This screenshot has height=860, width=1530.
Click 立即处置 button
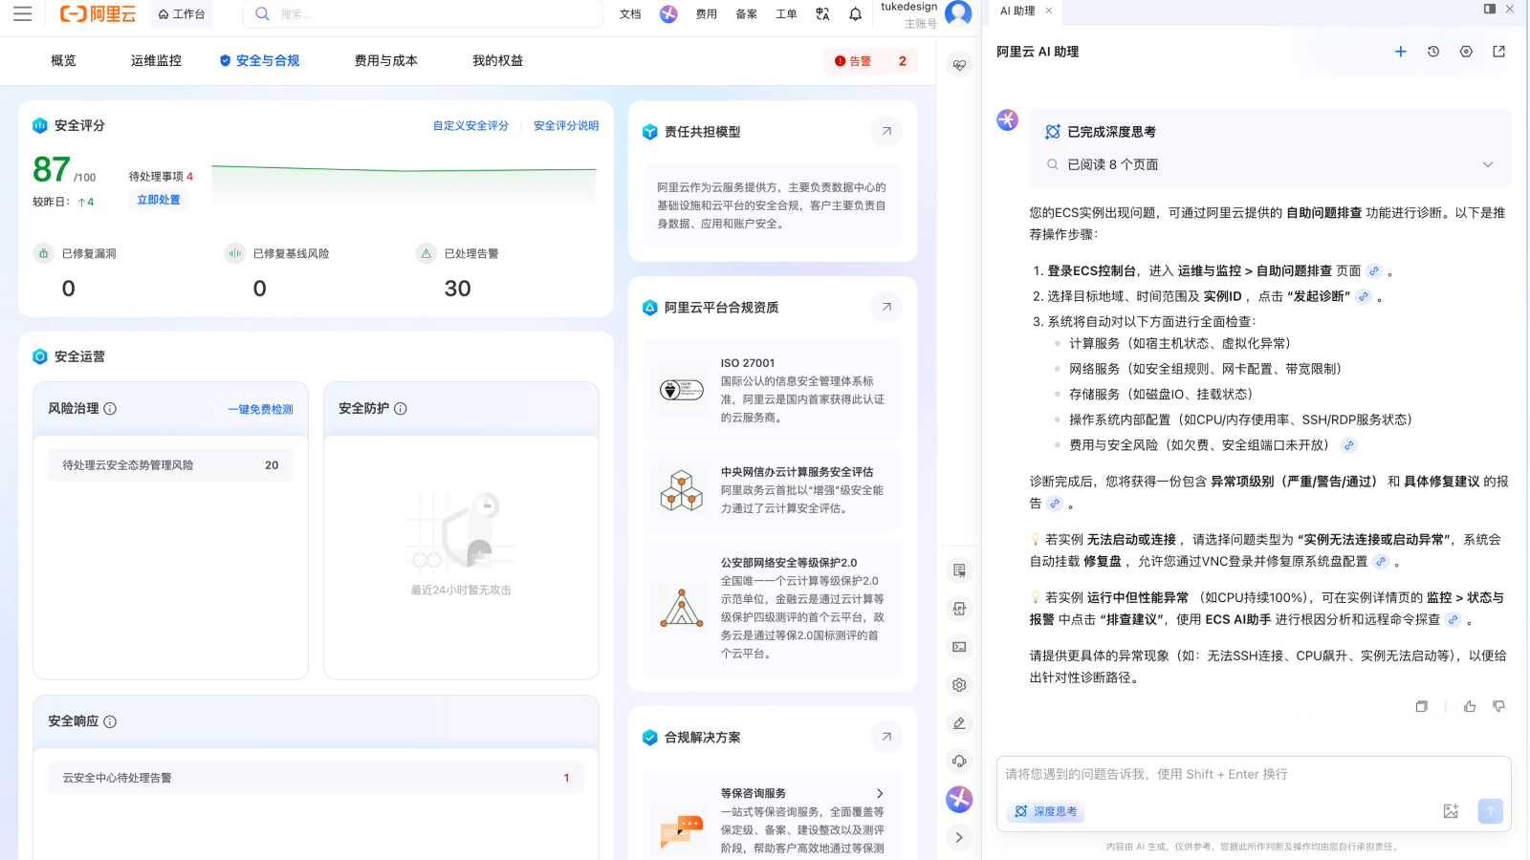click(159, 200)
